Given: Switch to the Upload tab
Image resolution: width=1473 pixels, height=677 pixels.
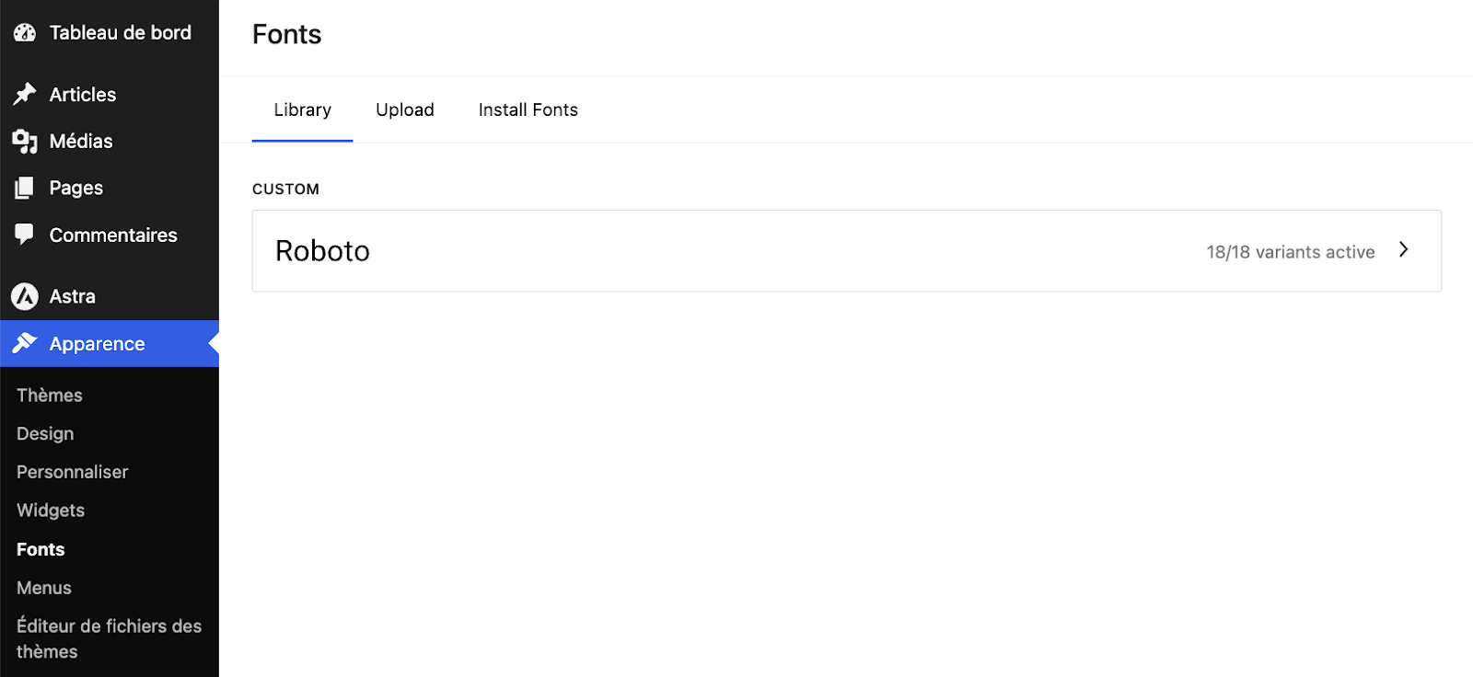Looking at the screenshot, I should point(405,109).
